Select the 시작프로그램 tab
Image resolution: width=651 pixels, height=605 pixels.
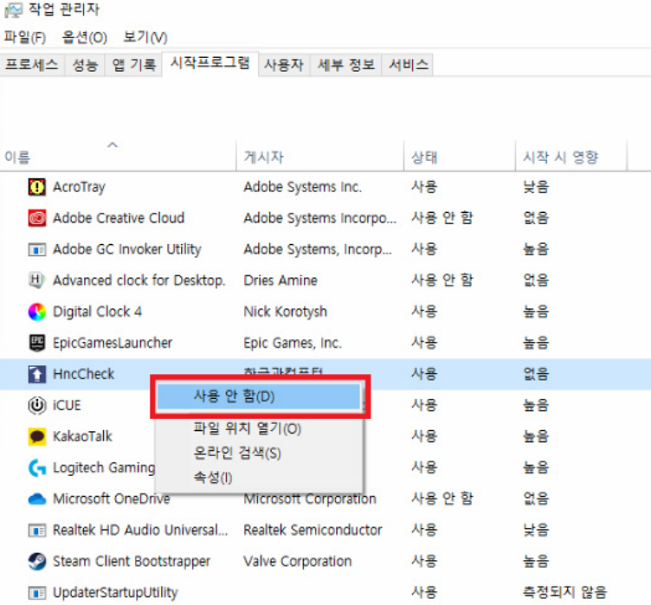coord(210,63)
